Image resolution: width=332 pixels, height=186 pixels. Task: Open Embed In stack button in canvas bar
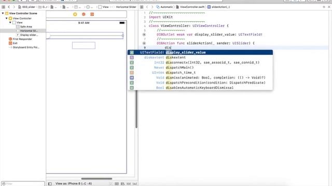117,184
